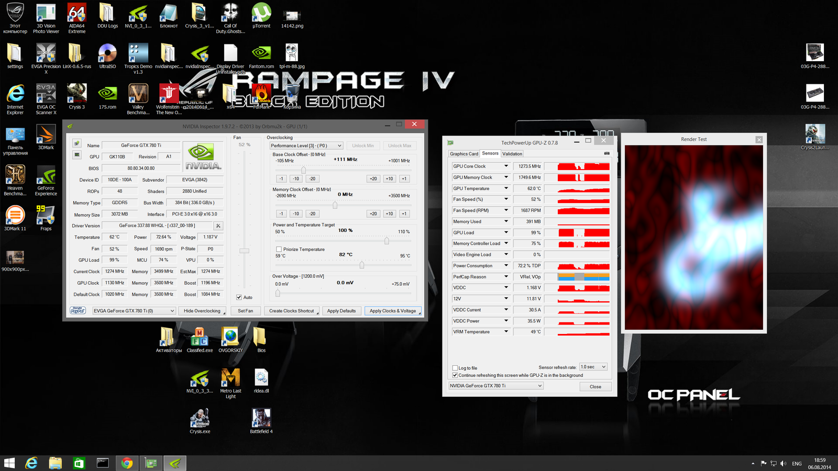Open Sensor refresh rate dropdown

(x=593, y=367)
